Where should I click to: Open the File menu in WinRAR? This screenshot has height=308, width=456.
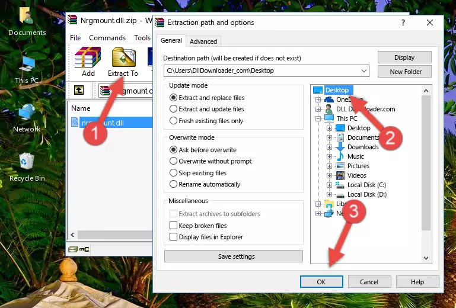pyautogui.click(x=75, y=38)
